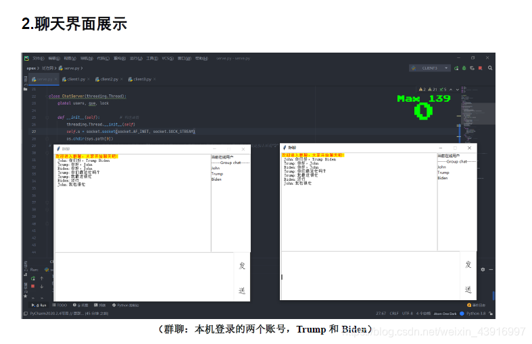Open the TODO tool window tab

coord(59,306)
